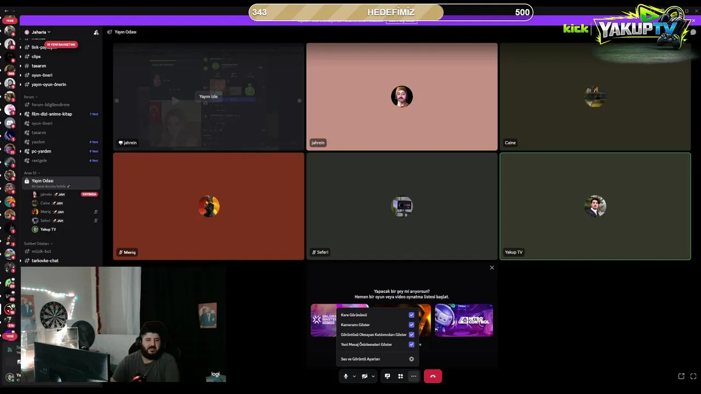Select Ses ve Görüntü Ayarları entry

(377, 359)
